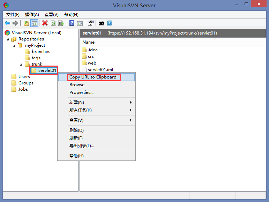Select the Jobs node in tree
The width and height of the screenshot is (269, 202).
pos(23,89)
